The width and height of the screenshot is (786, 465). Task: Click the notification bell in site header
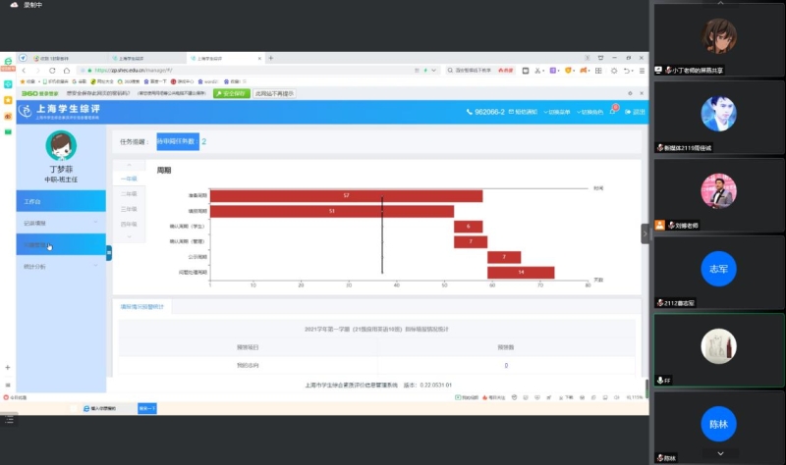[x=613, y=111]
